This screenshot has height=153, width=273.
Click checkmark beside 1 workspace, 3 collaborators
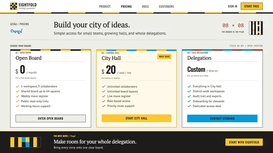[x=17, y=86]
